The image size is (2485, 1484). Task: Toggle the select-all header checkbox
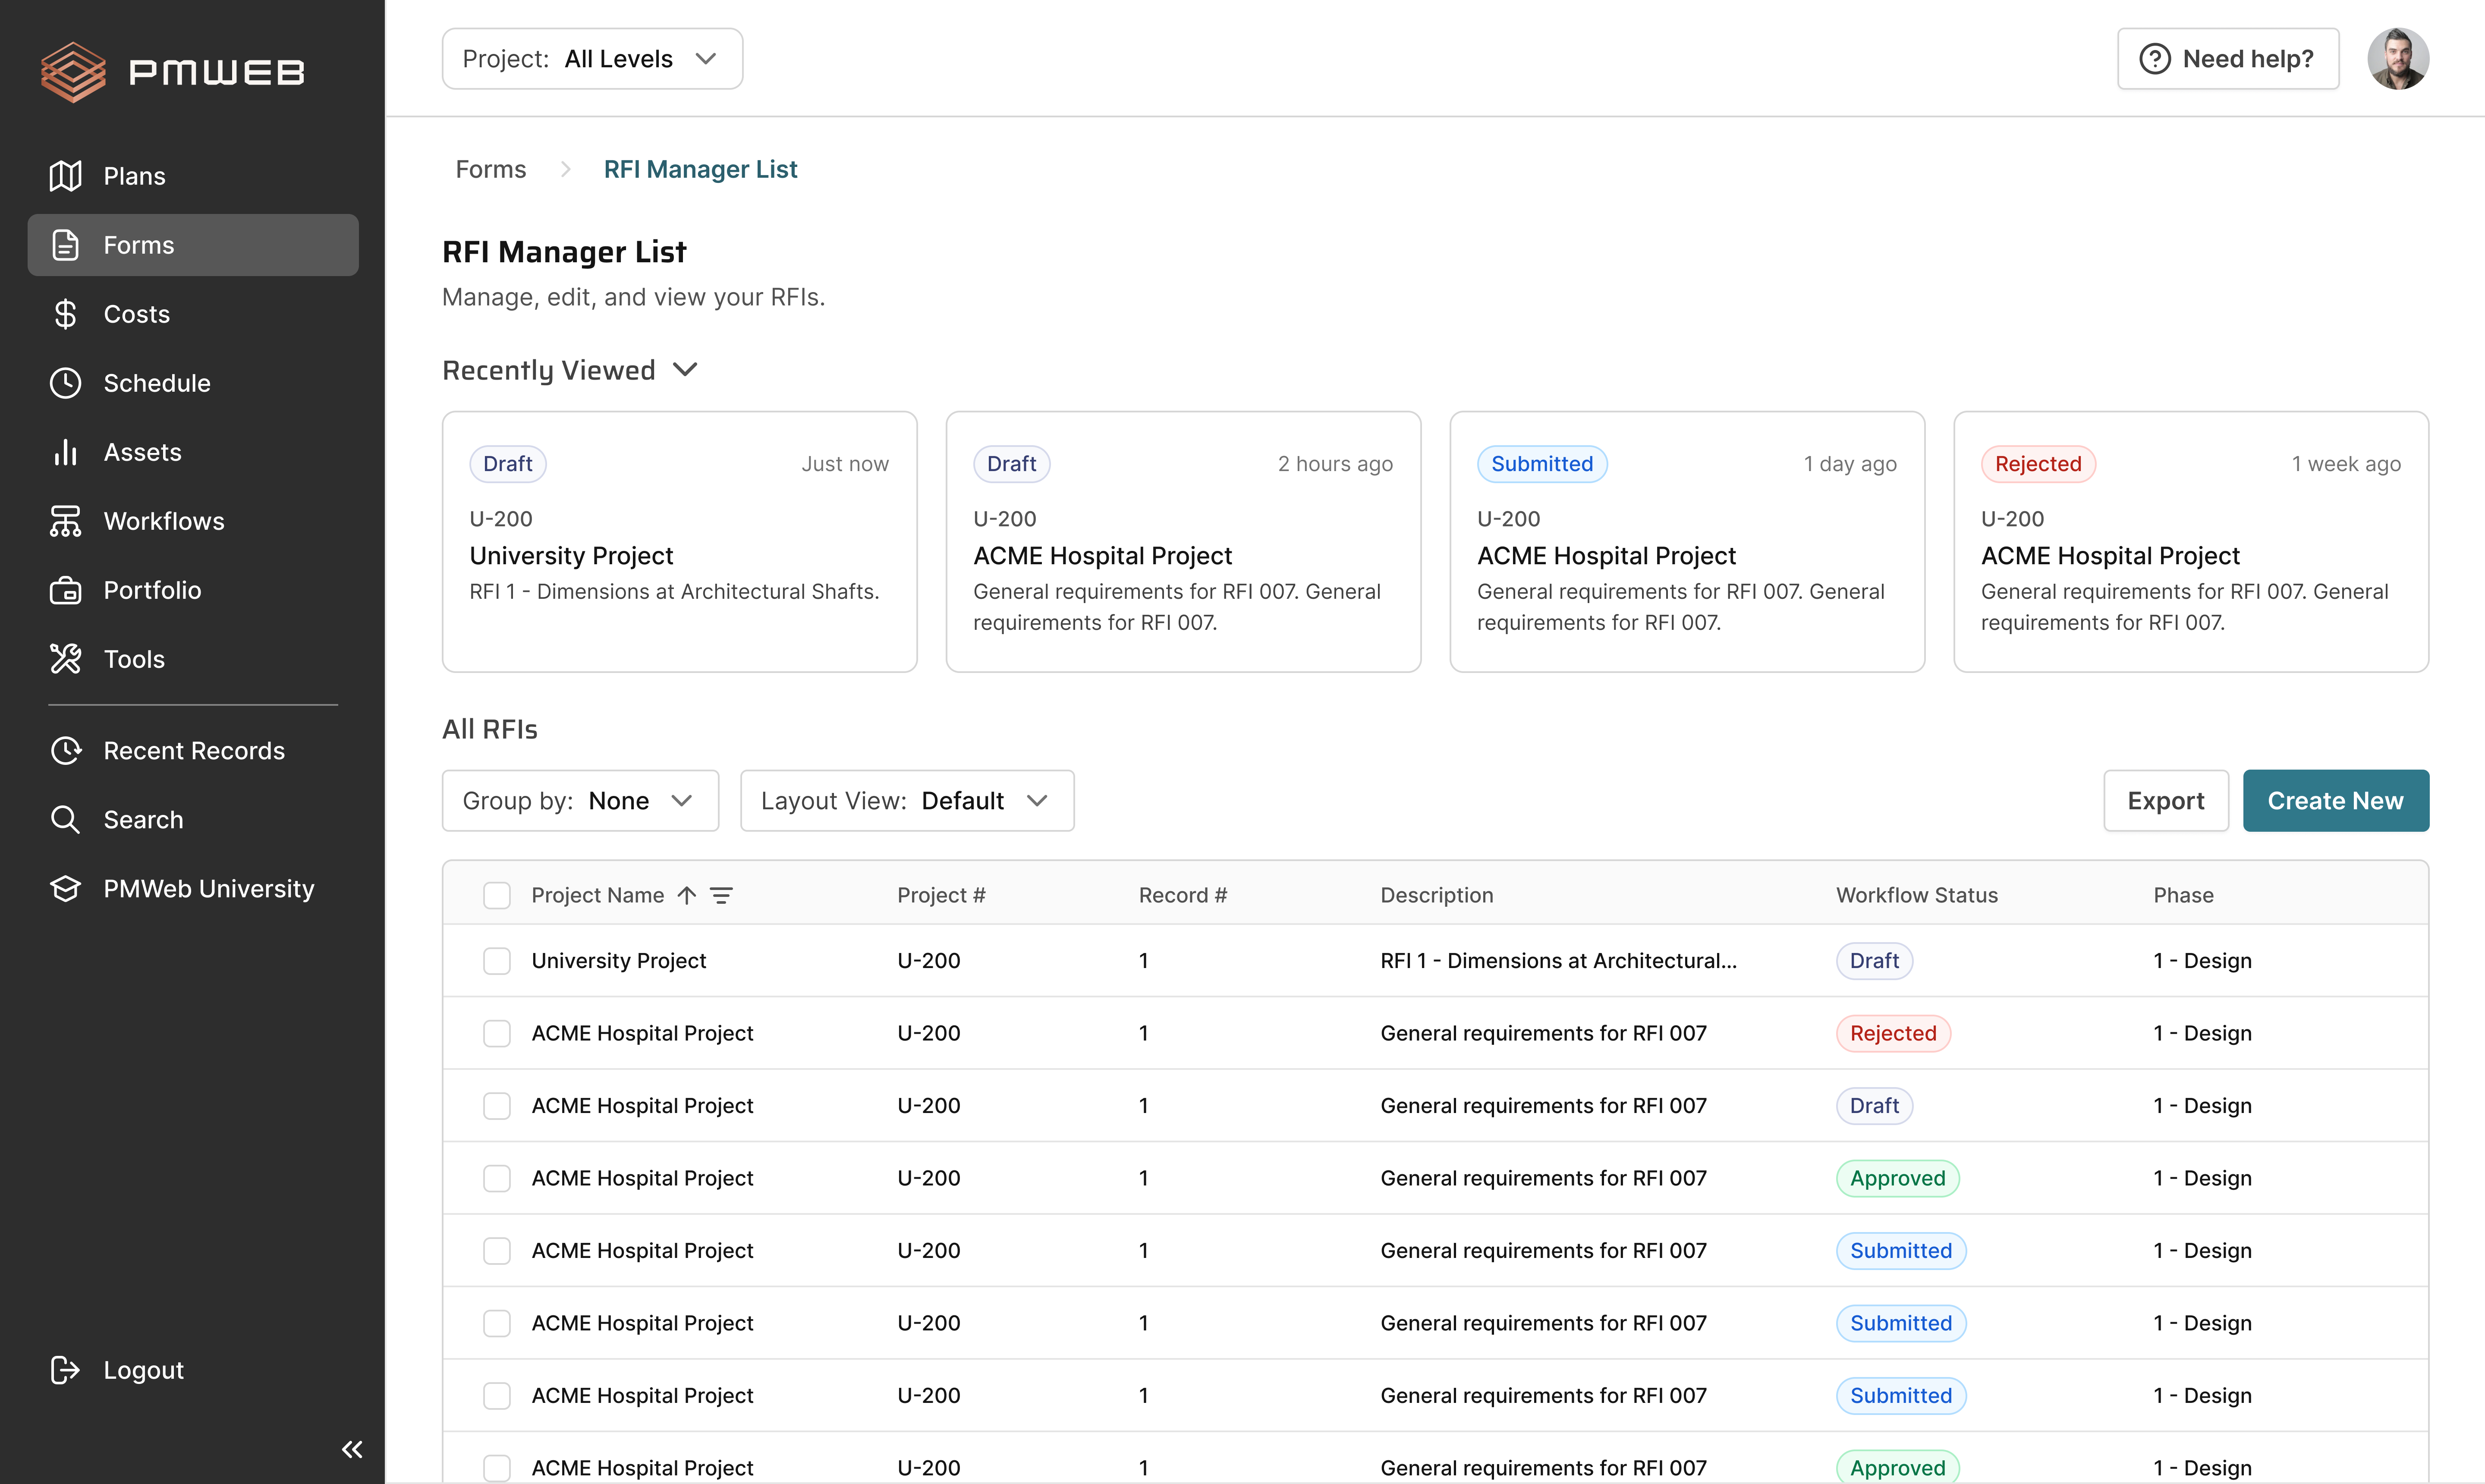coord(497,895)
